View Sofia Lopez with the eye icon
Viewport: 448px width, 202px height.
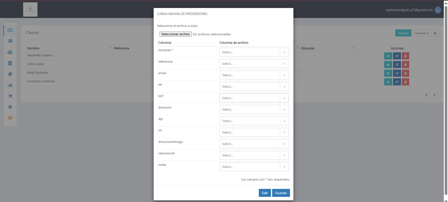[x=388, y=65]
